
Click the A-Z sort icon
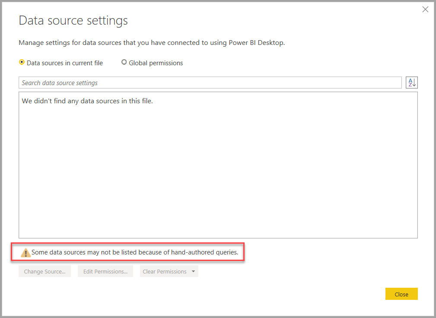click(x=411, y=83)
